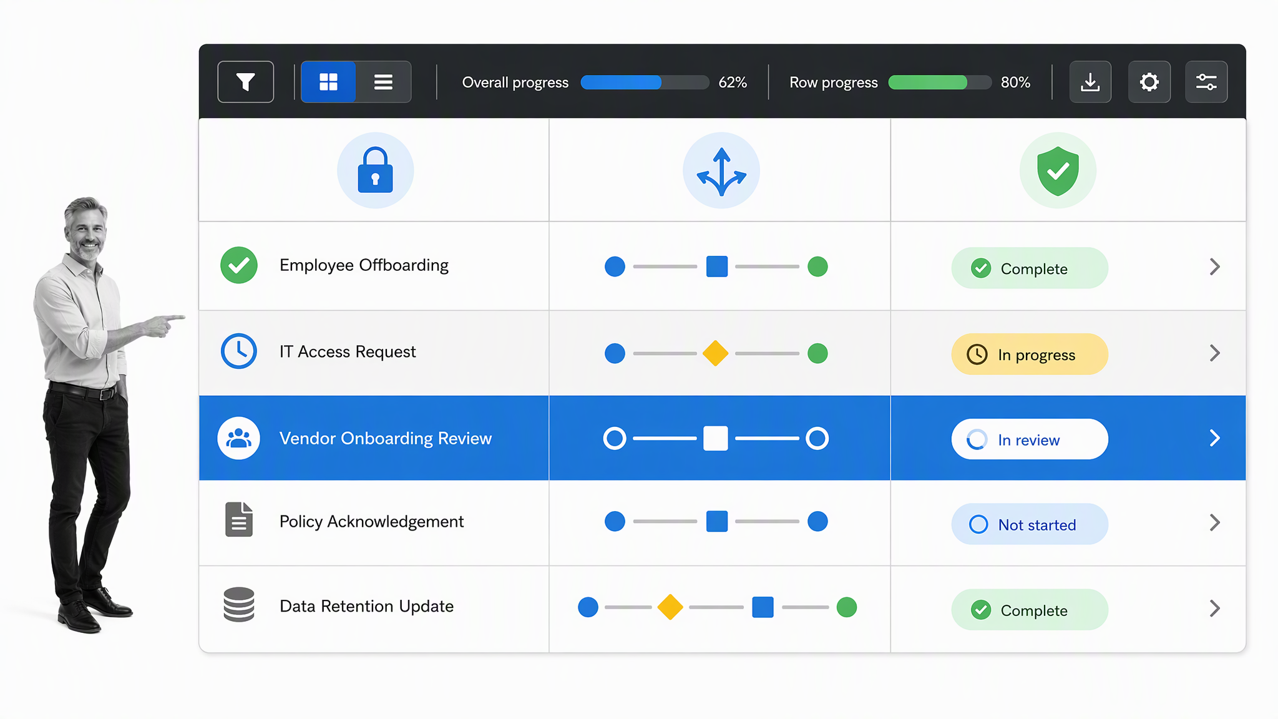Click the branching arrows column header icon

(x=721, y=170)
